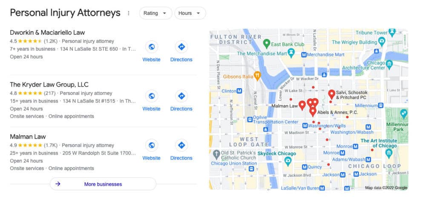Image resolution: width=436 pixels, height=198 pixels.
Task: Click Gibsons Italia restaurant marker on map
Action: (258, 75)
